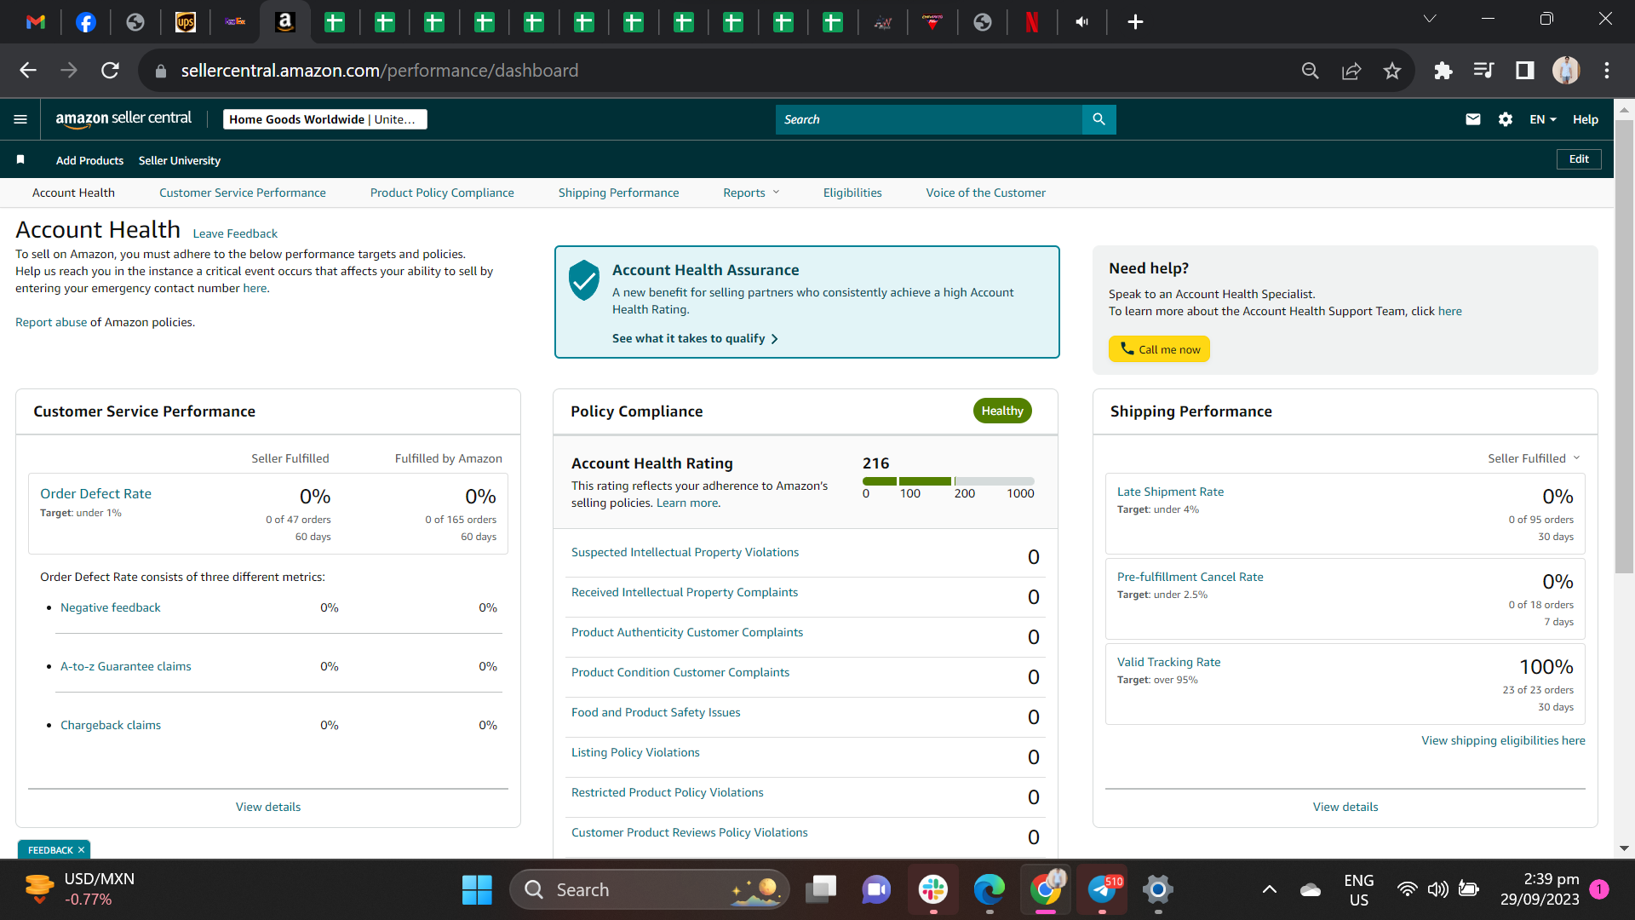Open Slack from the taskbar
The height and width of the screenshot is (920, 1635).
pyautogui.click(x=933, y=890)
